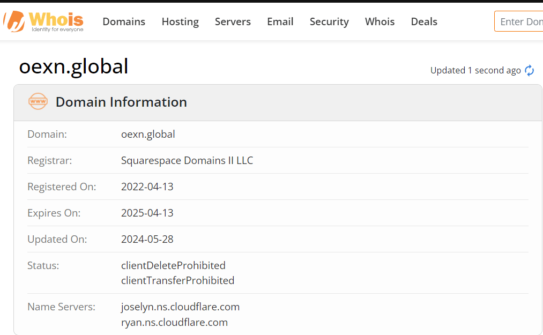
Task: Click the 'Updated On:' label
Action: 57,240
